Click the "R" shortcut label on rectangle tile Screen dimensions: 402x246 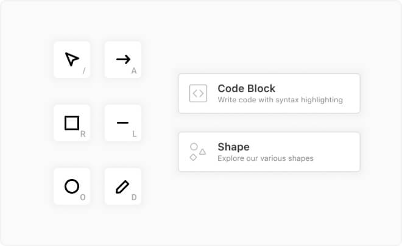pos(83,134)
